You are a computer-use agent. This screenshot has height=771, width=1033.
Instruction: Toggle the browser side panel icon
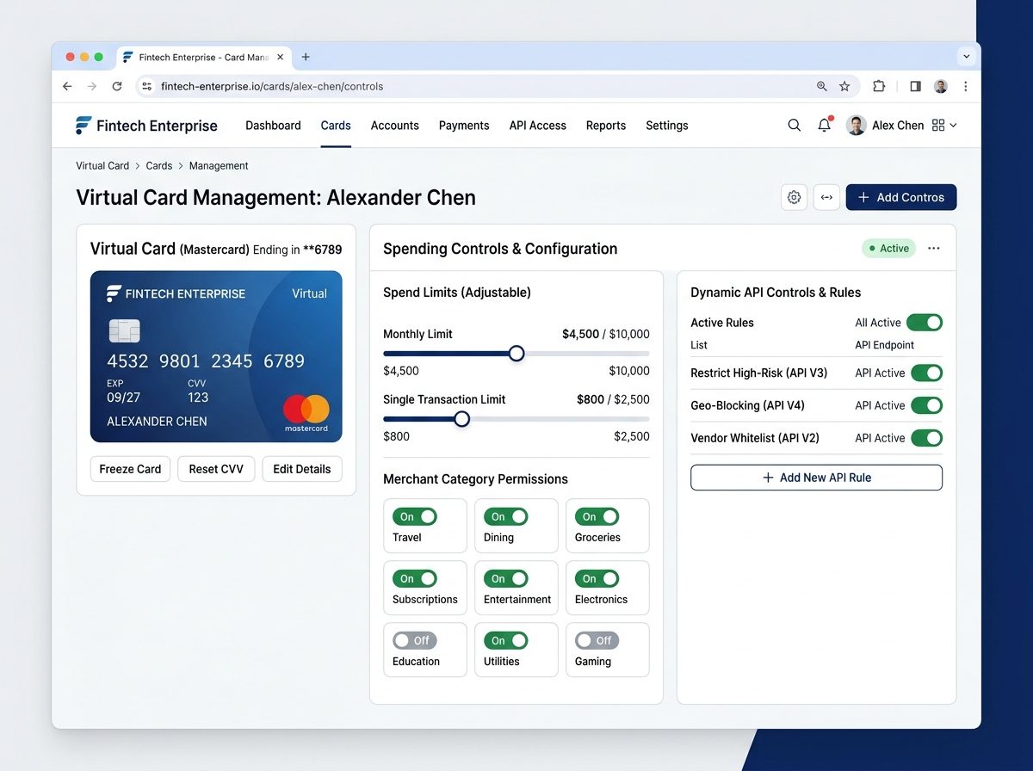click(x=915, y=86)
